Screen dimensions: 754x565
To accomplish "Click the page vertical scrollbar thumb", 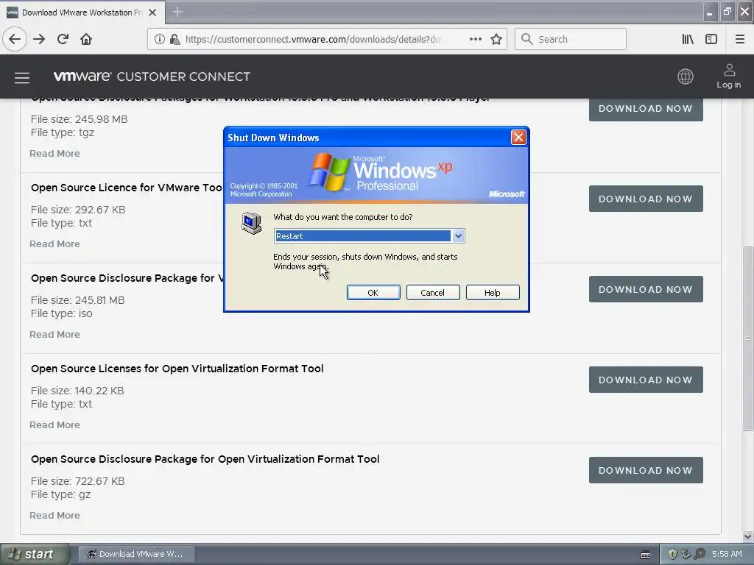I will point(748,338).
